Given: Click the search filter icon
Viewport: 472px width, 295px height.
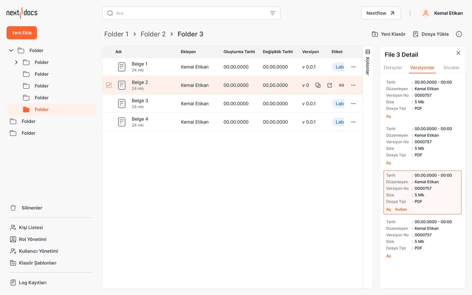Looking at the screenshot, I should tap(272, 13).
